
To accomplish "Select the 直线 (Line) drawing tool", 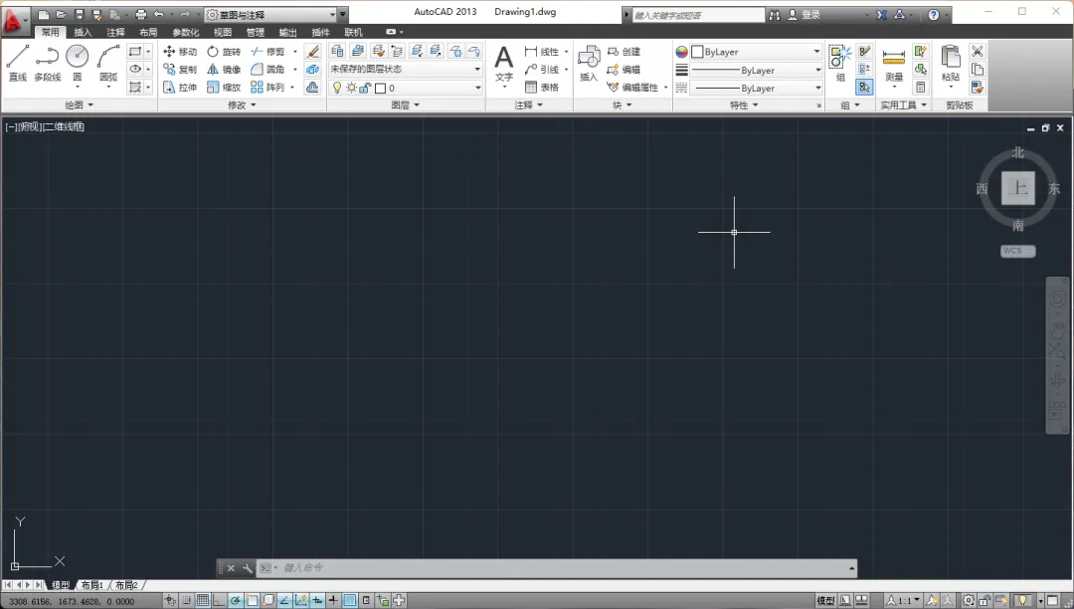I will 17,63.
